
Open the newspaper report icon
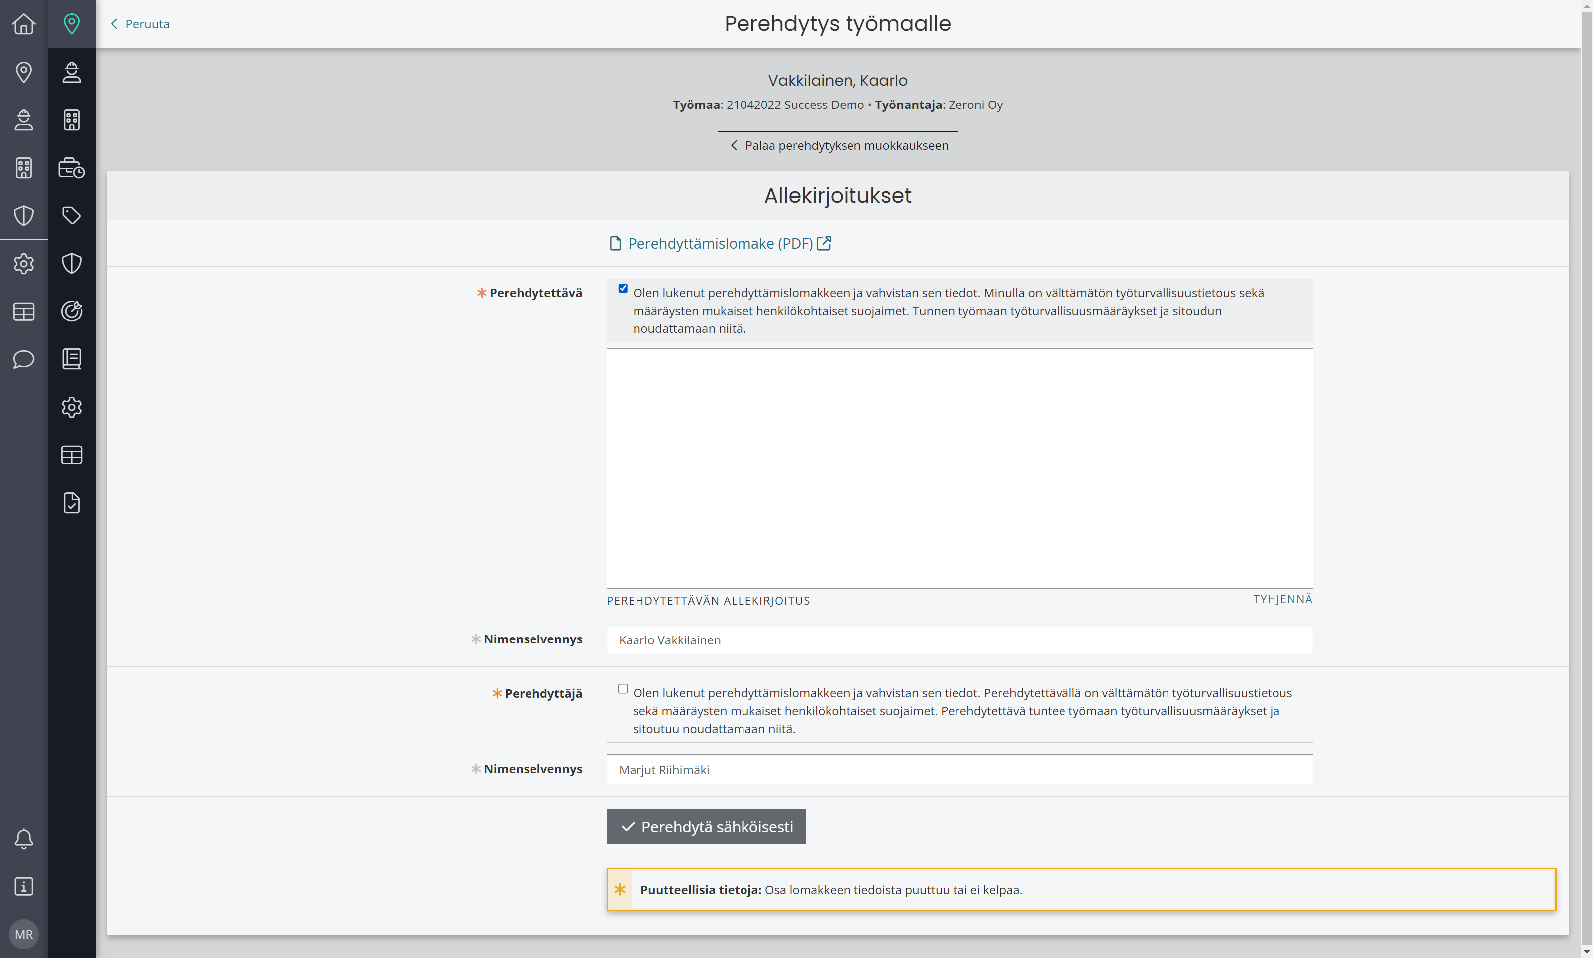[72, 359]
